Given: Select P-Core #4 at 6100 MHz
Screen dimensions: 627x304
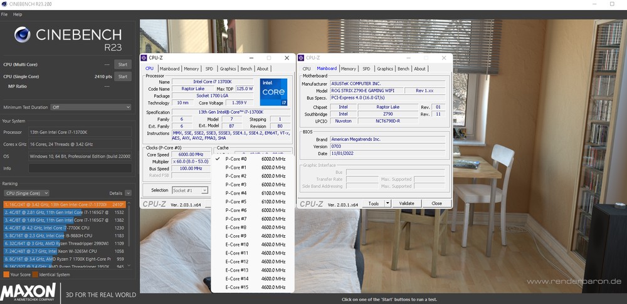Looking at the screenshot, I should [x=253, y=193].
